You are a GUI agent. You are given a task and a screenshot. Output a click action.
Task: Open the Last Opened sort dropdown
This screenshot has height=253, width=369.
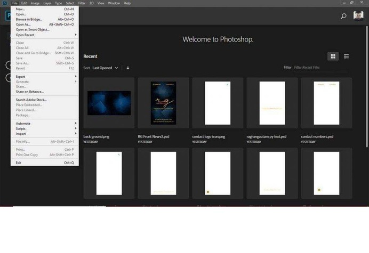click(105, 68)
